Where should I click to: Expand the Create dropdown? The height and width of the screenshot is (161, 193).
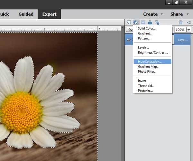tap(153, 14)
